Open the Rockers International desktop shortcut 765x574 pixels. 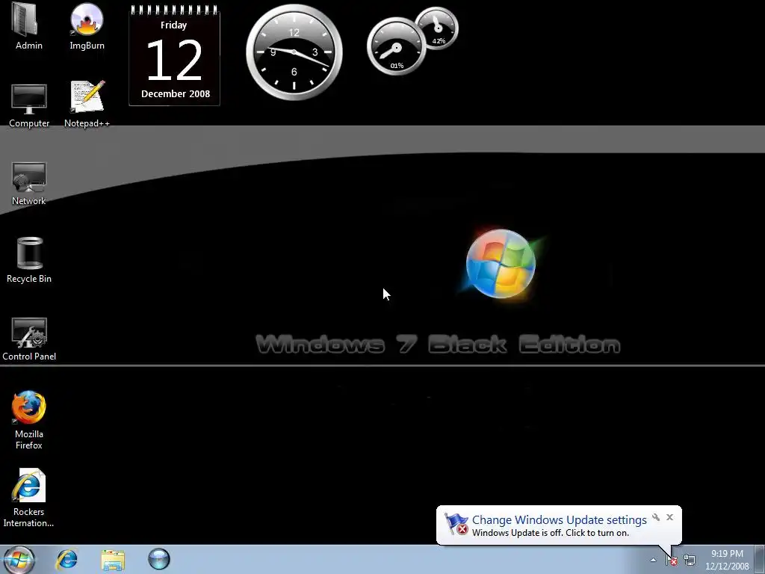[x=29, y=498]
